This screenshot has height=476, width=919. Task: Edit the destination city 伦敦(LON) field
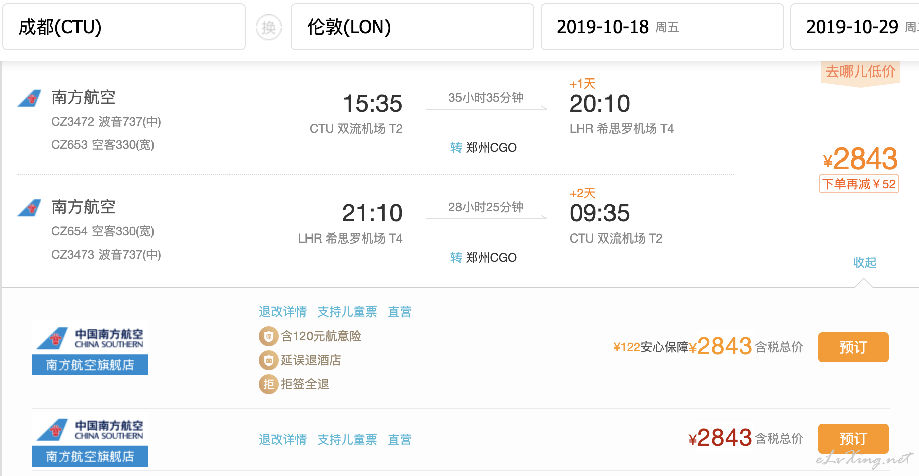click(413, 27)
